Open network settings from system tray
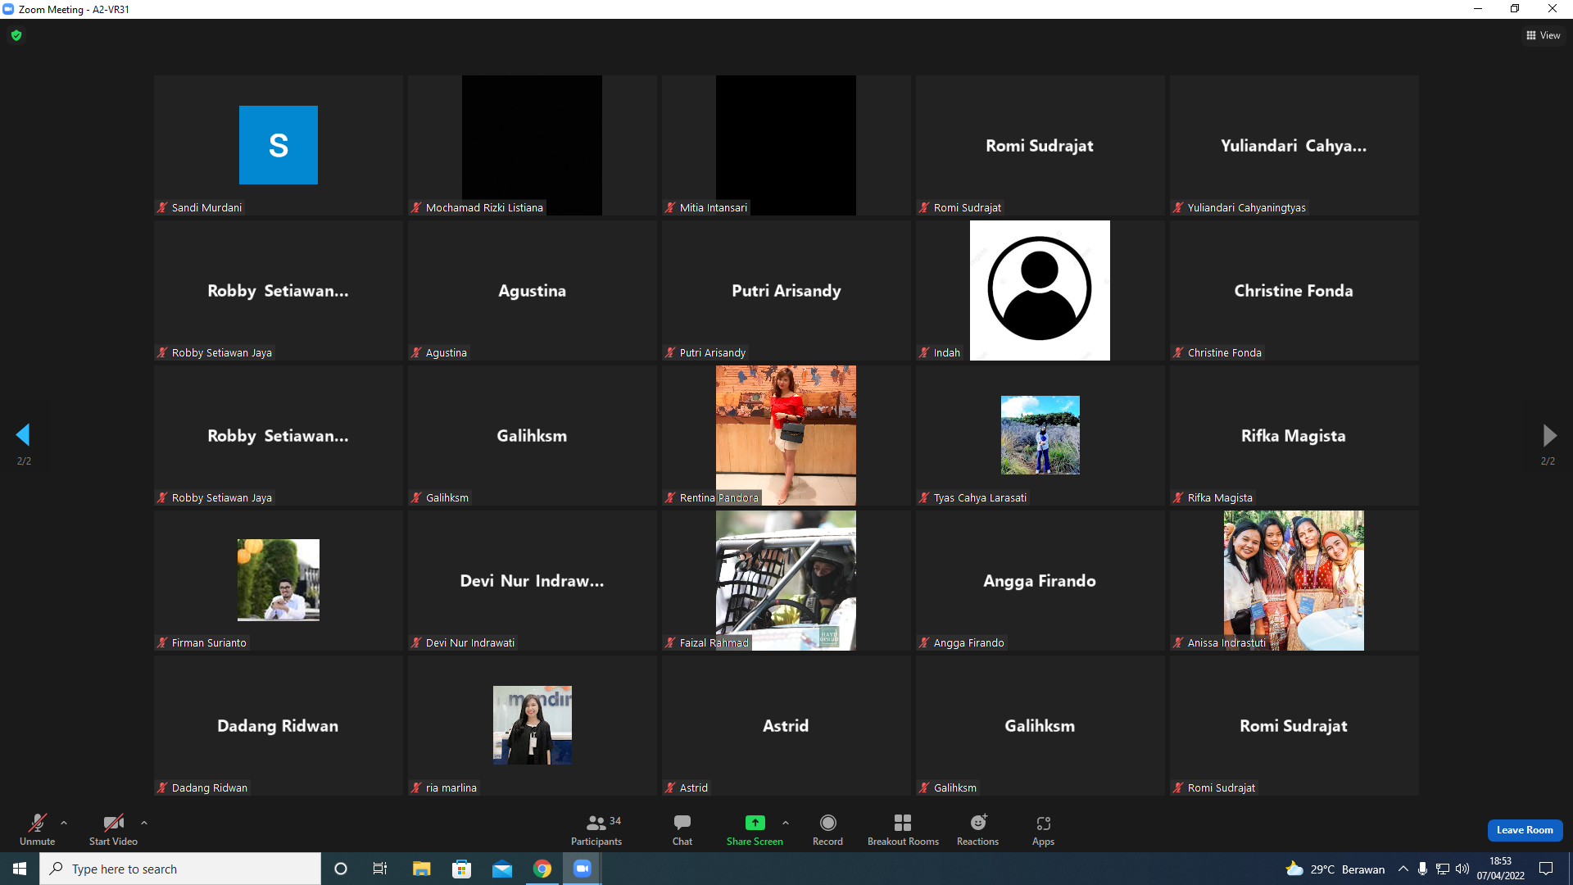Screen dimensions: 1573x885 pos(1443,869)
